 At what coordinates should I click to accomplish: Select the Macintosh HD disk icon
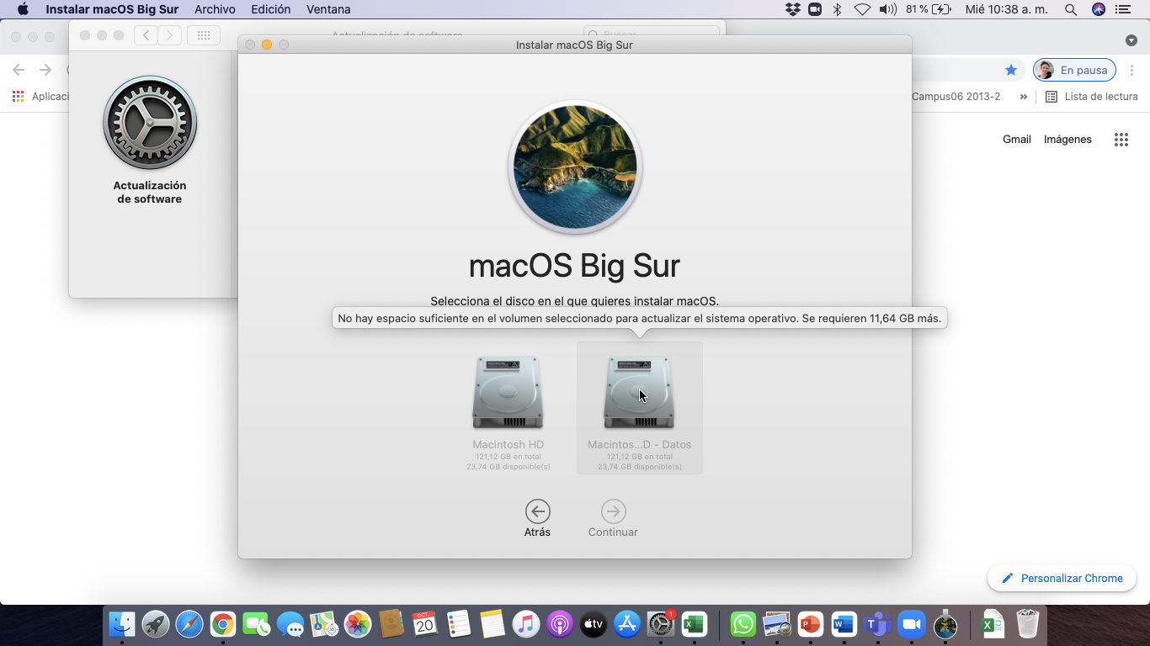508,393
